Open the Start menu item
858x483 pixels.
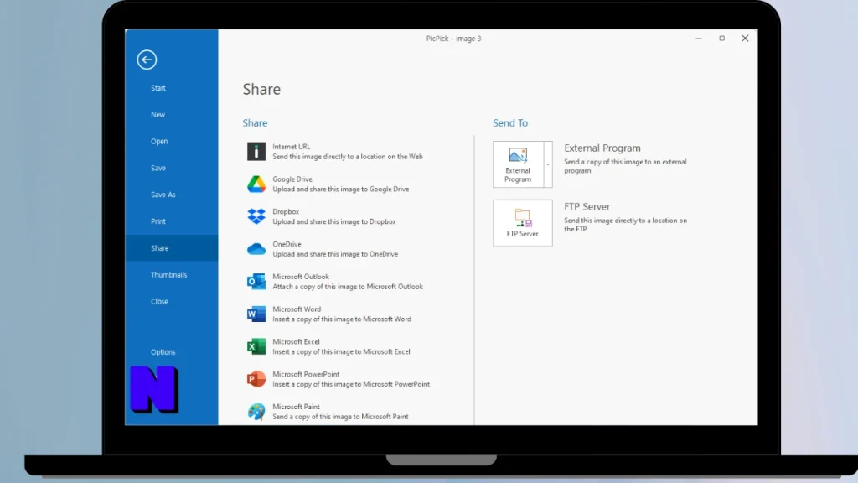pyautogui.click(x=158, y=87)
